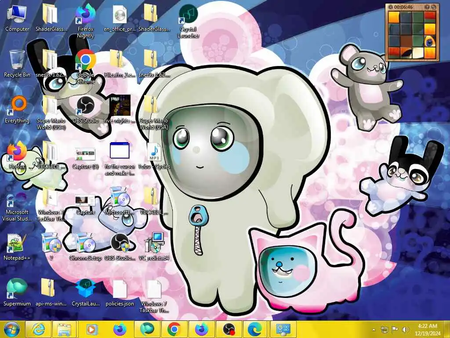Launch the Google Chrome desktop shortcut
Image resolution: width=450 pixels, height=338 pixels.
(85, 67)
